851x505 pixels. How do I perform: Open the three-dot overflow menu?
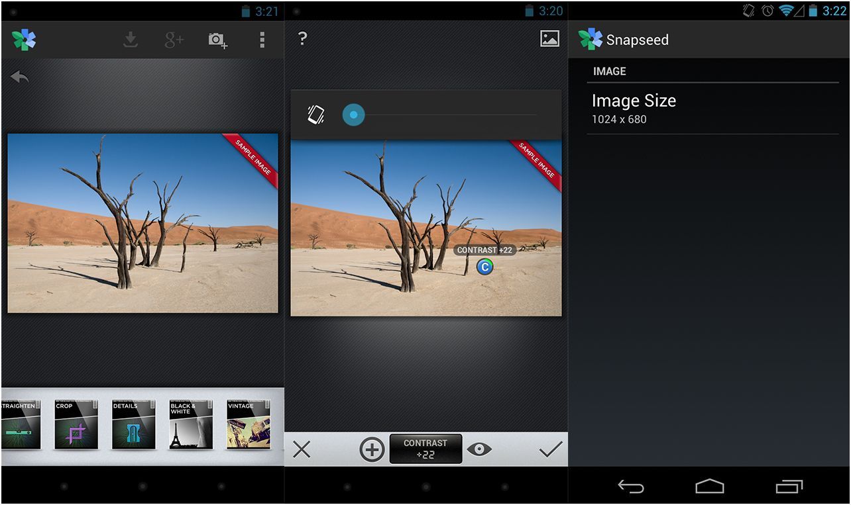click(262, 40)
